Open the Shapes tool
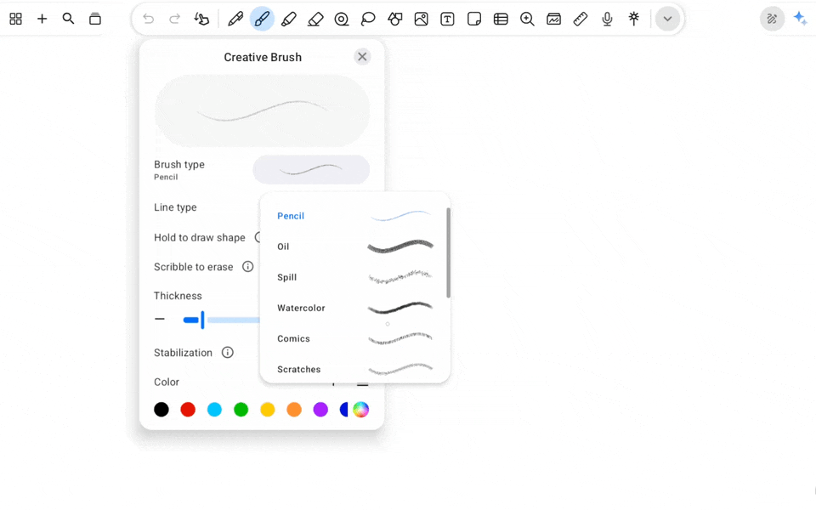816x510 pixels. click(394, 19)
